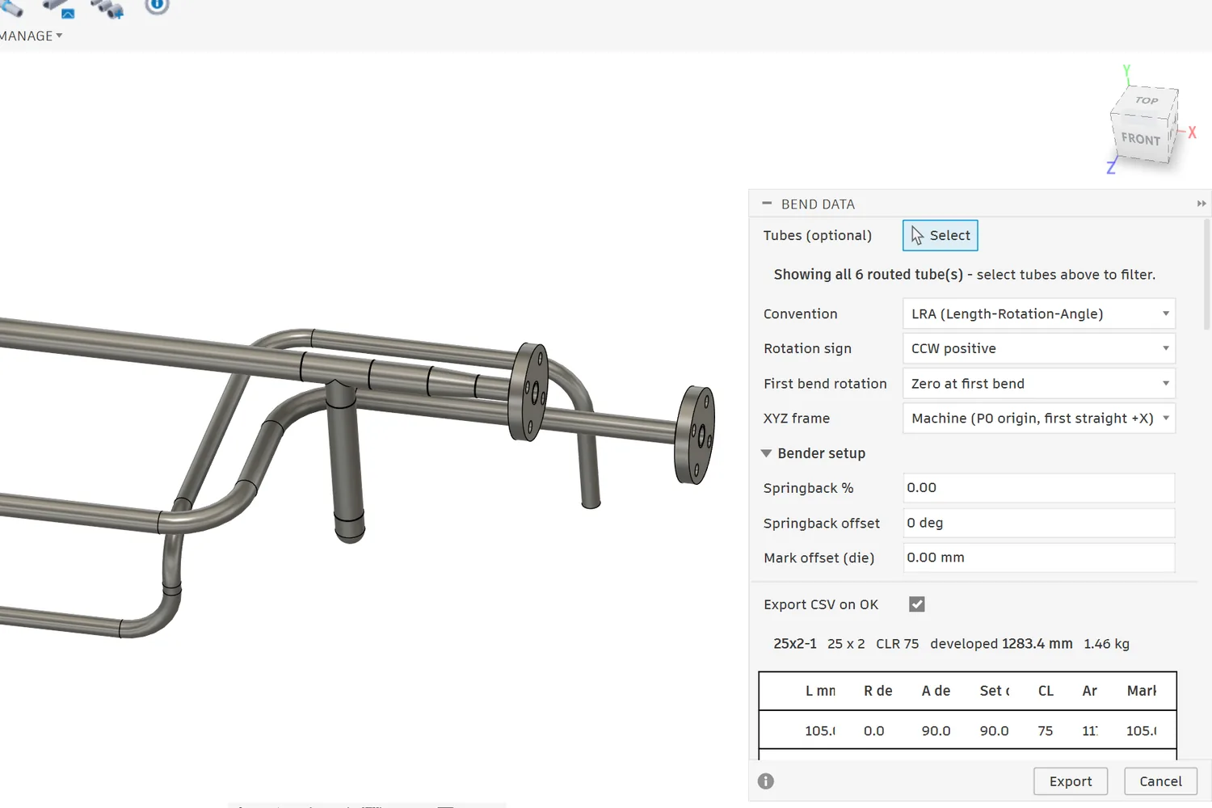Click the info icon at dialog bottom-left

pyautogui.click(x=766, y=781)
